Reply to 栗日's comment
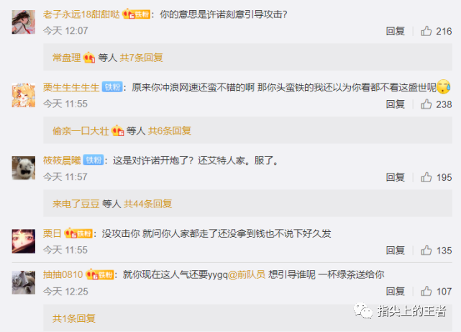461x332 pixels. (395, 250)
